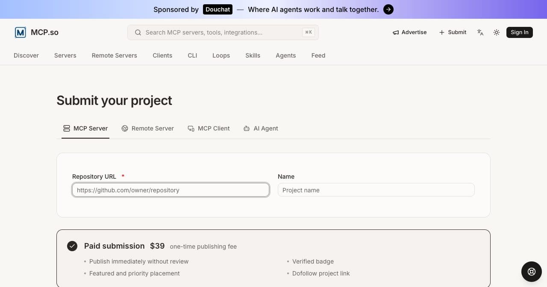The image size is (547, 287).
Task: Click the search magnifier icon
Action: (138, 32)
